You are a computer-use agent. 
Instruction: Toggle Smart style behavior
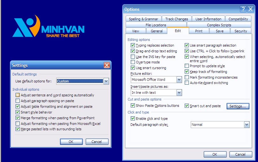(17, 112)
